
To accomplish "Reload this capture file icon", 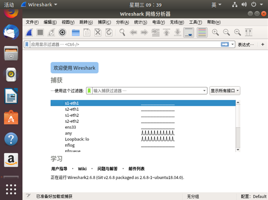I will coord(109,32).
